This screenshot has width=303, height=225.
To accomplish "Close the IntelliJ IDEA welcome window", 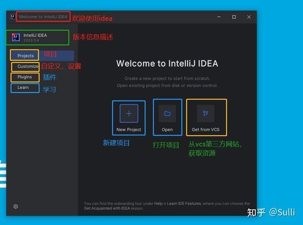I will tap(249, 17).
